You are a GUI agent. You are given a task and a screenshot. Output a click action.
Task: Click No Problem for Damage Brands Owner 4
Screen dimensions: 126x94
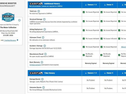point(108,80)
